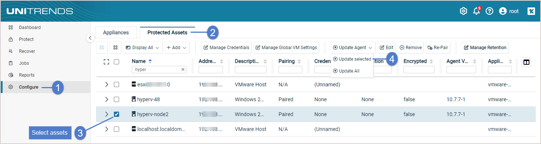This screenshot has height=144, width=541.
Task: Click the Encrypted filter field
Action: tap(419, 70)
